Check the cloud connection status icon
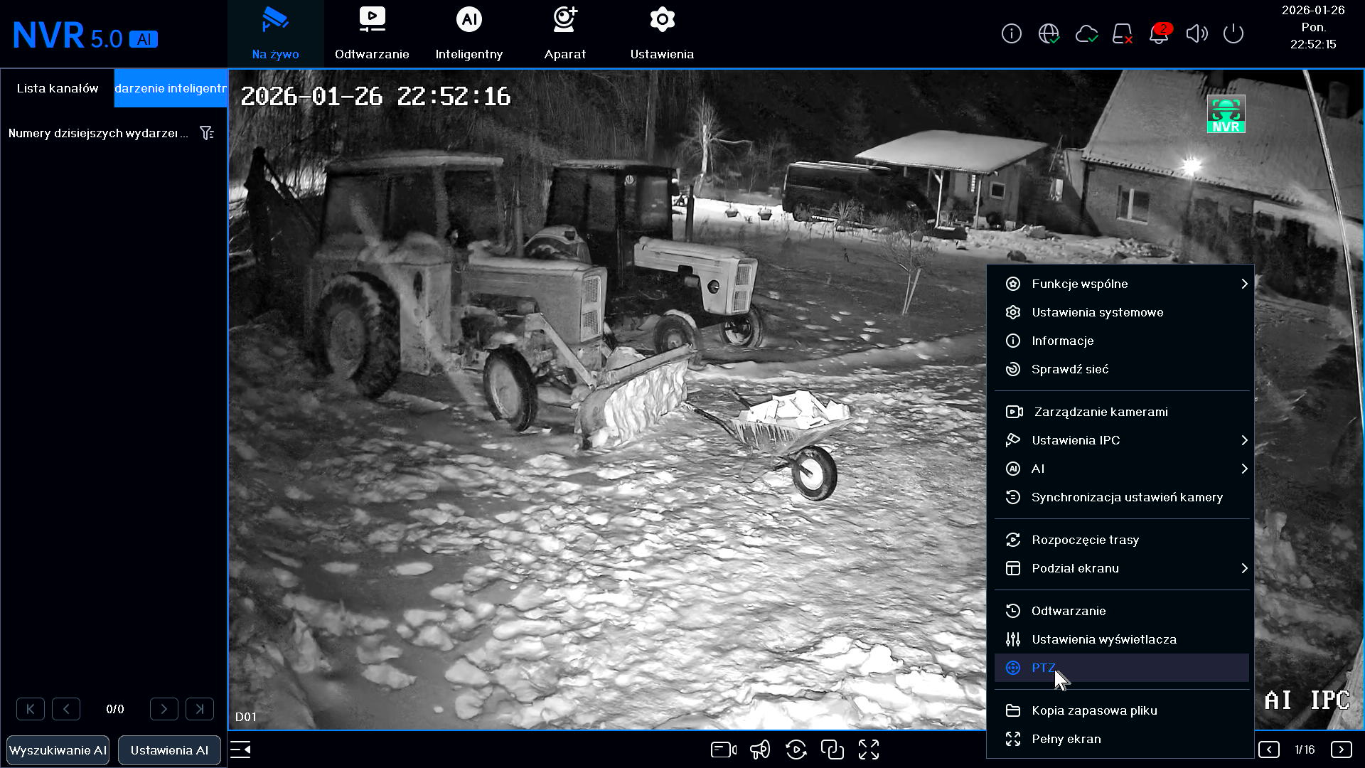The width and height of the screenshot is (1365, 768). (1086, 33)
